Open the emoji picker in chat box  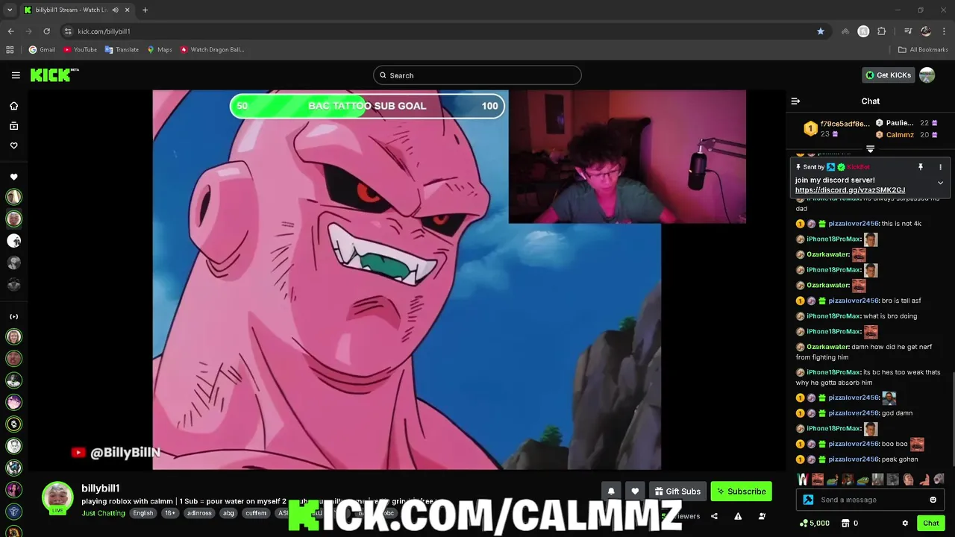pos(933,500)
